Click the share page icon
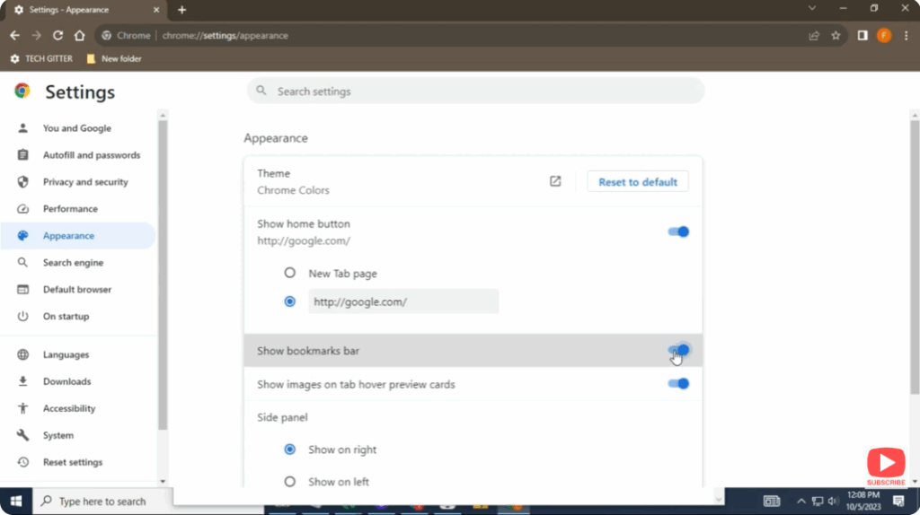The width and height of the screenshot is (920, 515). [814, 36]
